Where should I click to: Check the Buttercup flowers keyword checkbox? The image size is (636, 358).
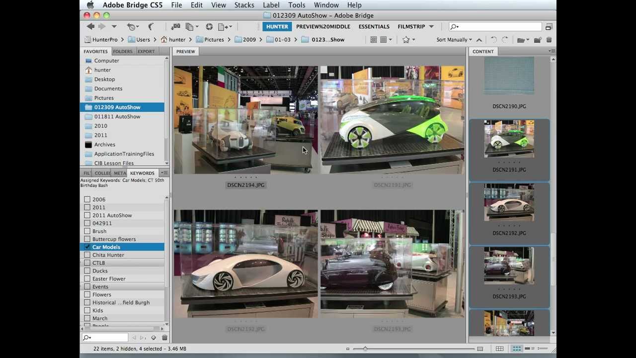point(87,239)
